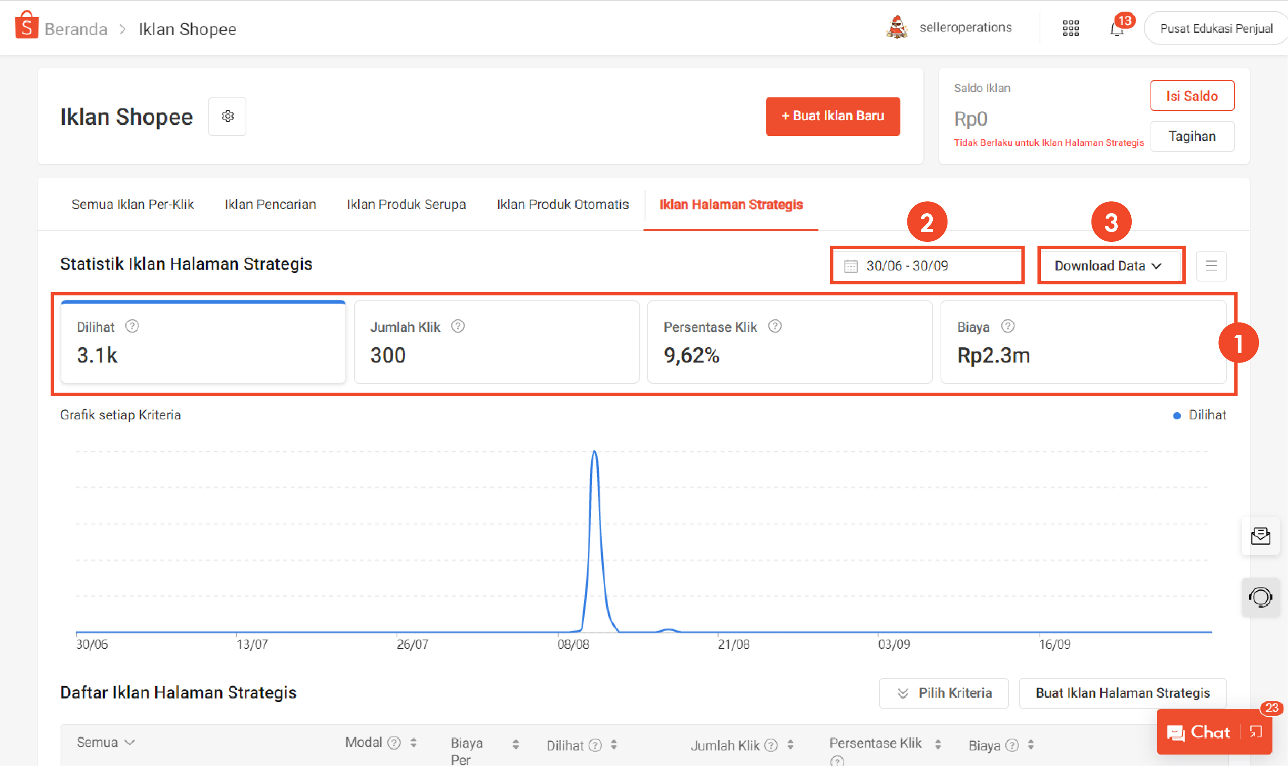Click Modal column help icon
Viewport: 1288px width, 766px height.
394,742
